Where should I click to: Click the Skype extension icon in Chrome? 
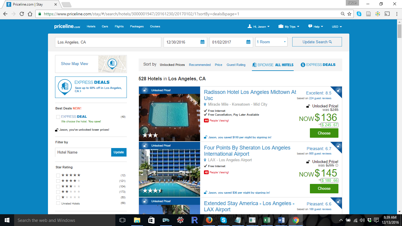click(359, 14)
